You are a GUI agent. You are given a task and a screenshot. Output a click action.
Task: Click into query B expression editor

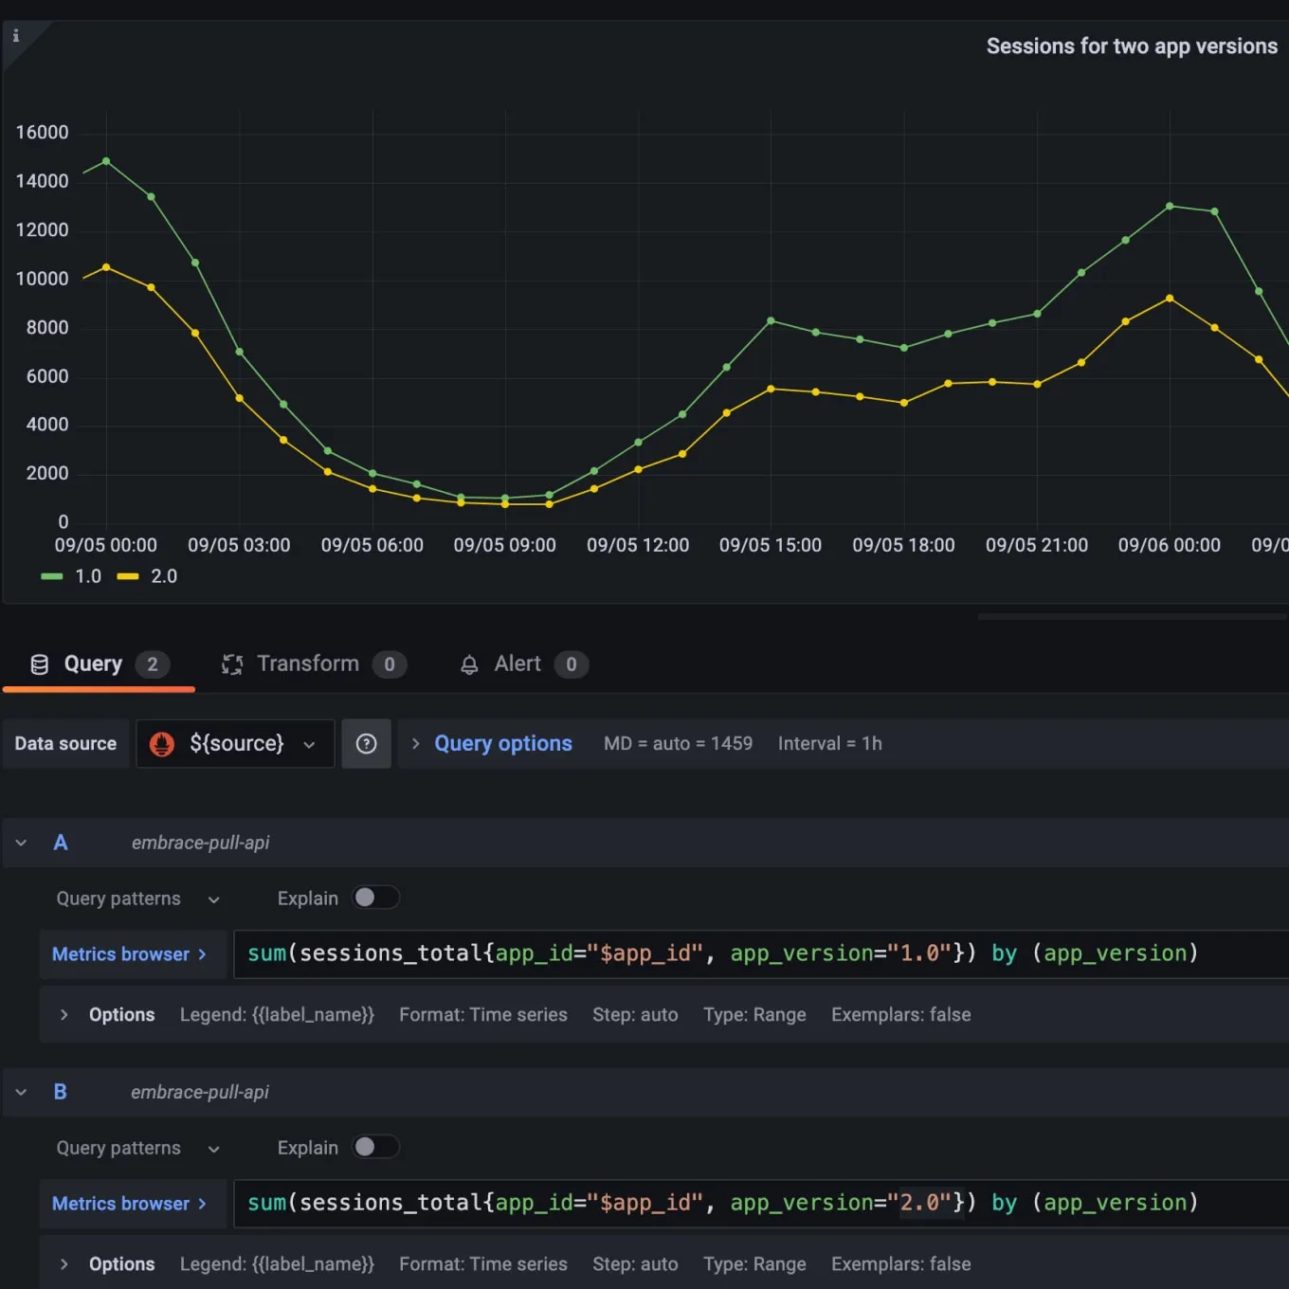pos(761,1203)
